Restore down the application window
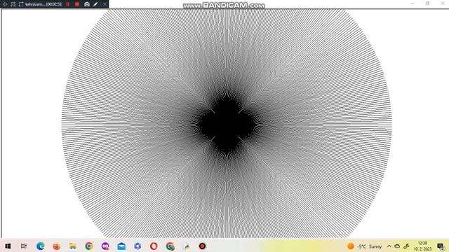Image resolution: width=449 pixels, height=252 pixels. [427, 3]
